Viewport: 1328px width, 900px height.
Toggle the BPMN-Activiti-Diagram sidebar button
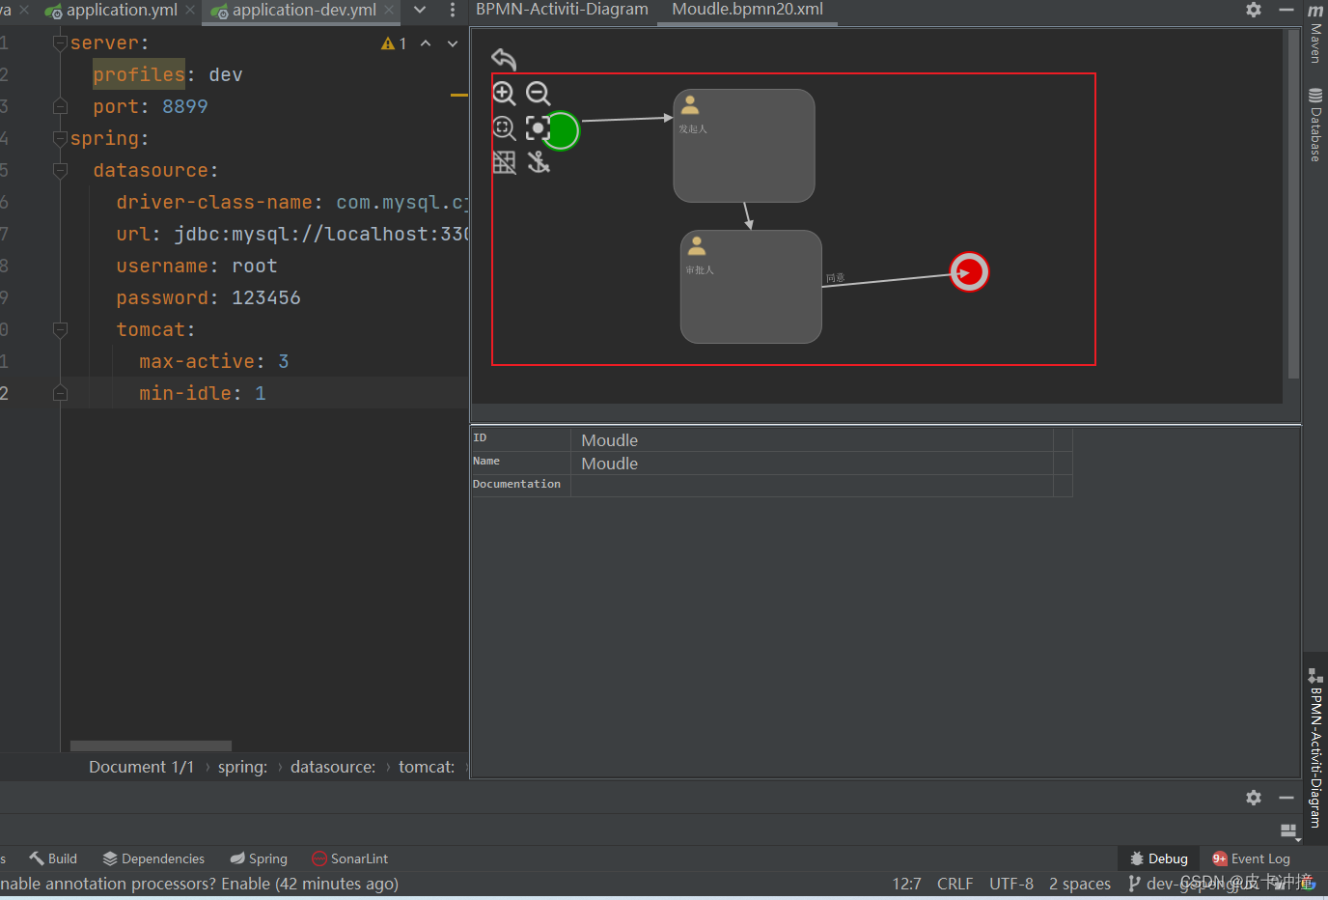[x=1315, y=747]
